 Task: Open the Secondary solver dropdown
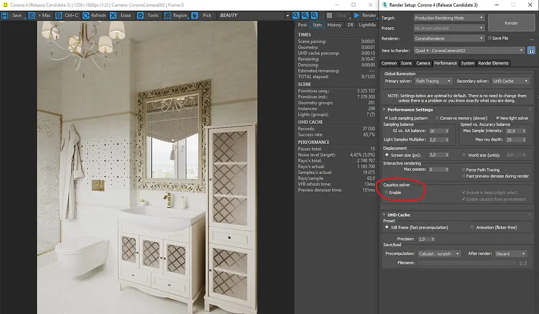tap(511, 81)
